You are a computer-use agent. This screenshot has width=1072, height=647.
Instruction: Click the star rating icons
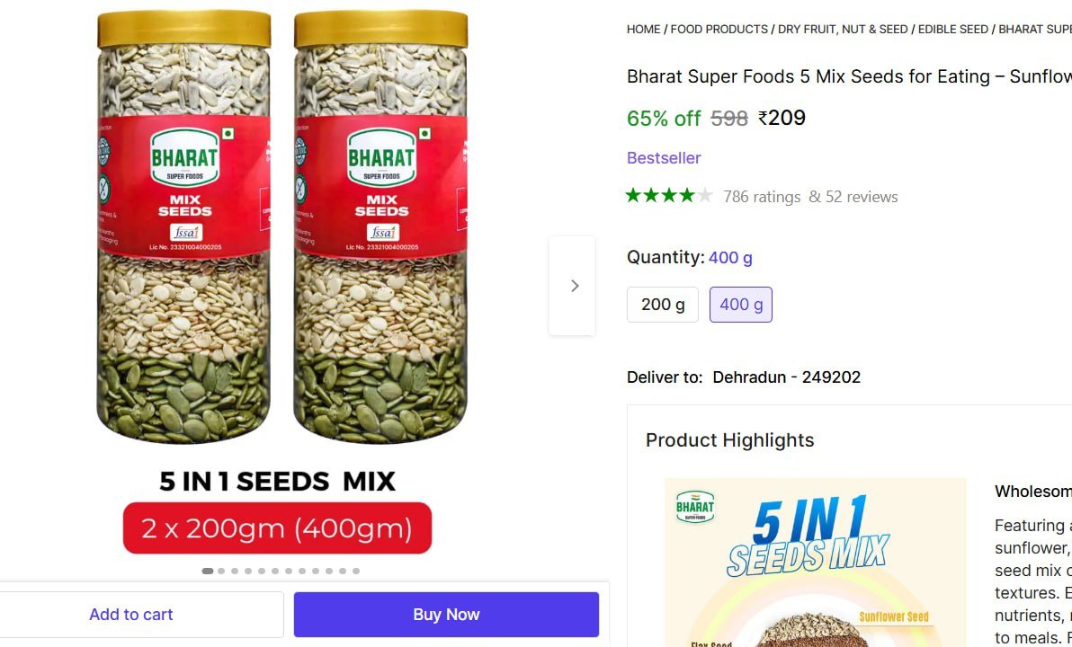669,196
